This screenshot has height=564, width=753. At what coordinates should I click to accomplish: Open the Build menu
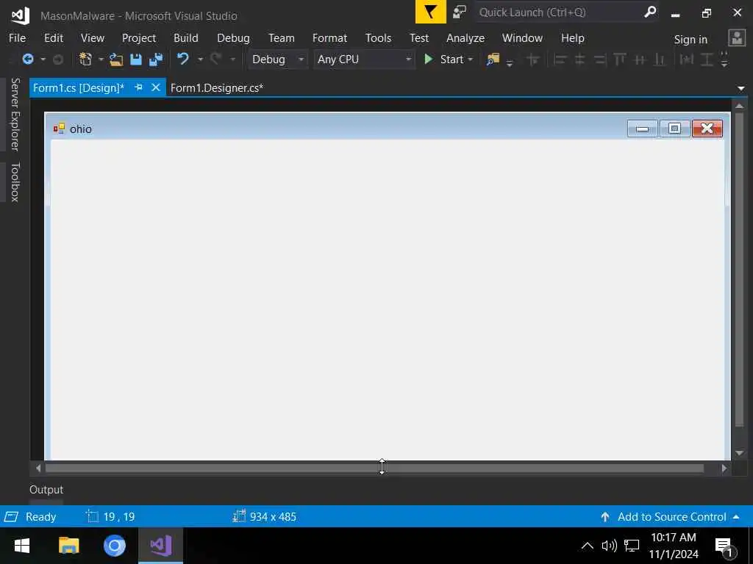click(x=186, y=38)
